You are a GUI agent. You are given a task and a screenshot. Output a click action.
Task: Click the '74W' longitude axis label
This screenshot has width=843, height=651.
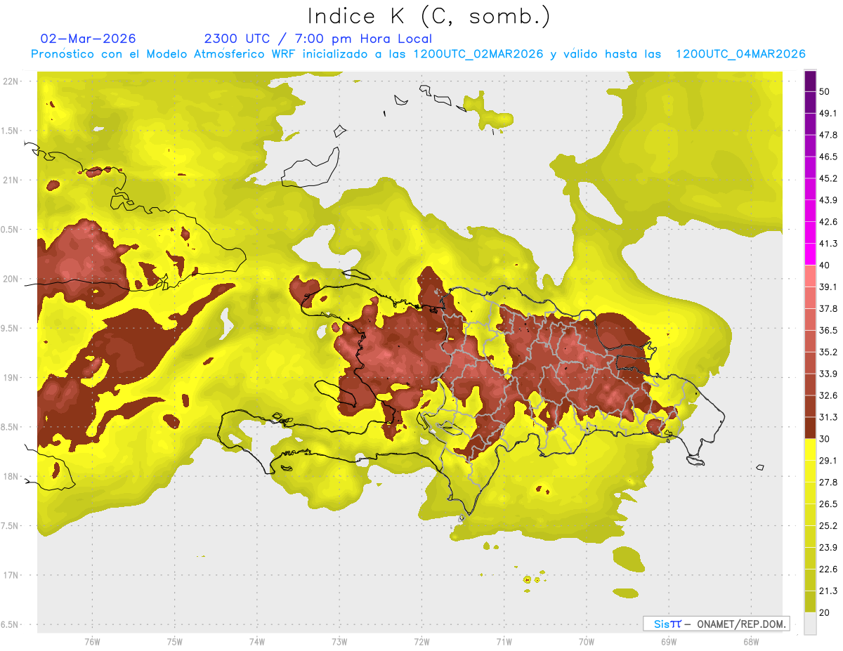point(256,642)
